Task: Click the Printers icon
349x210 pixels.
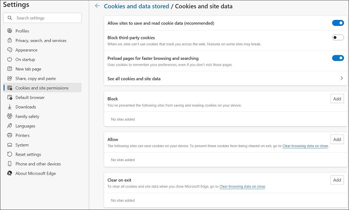Action: click(9, 135)
